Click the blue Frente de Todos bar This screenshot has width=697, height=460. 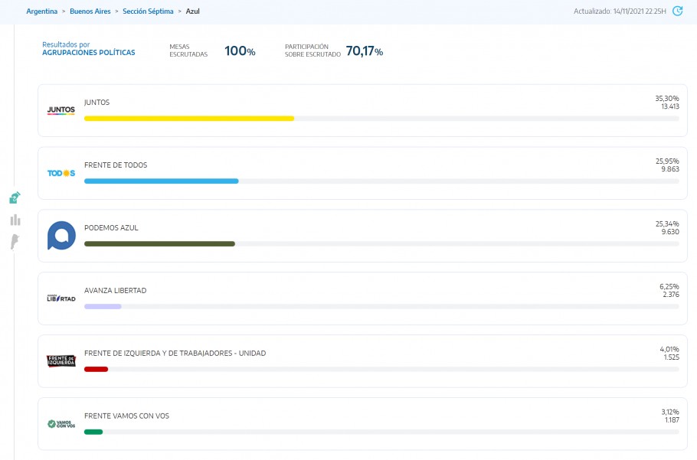click(162, 181)
